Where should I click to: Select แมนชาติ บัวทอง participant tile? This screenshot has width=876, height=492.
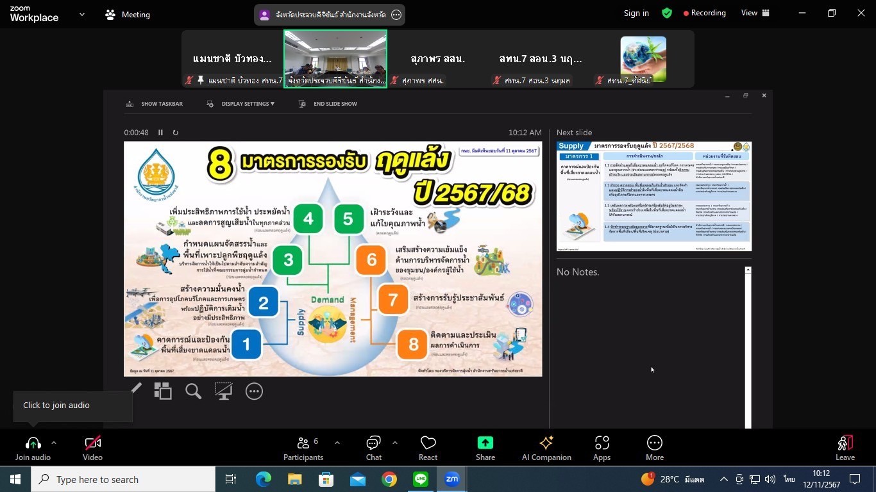click(232, 59)
